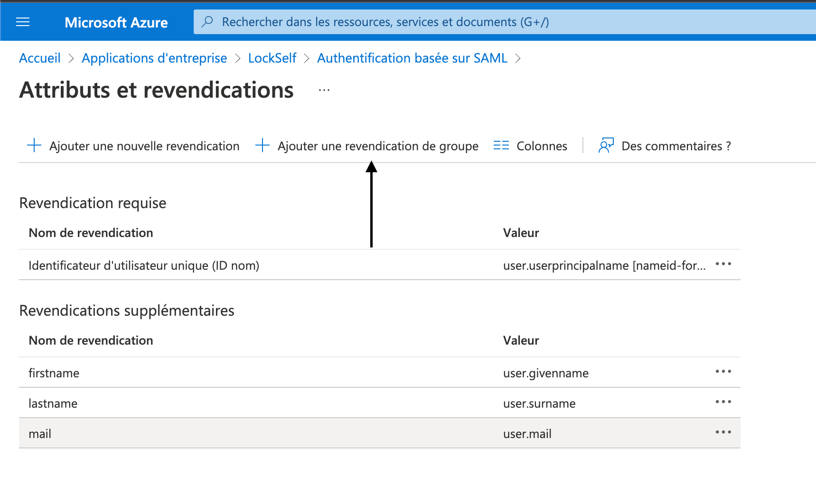Viewport: 816px width, 502px height.
Task: Return to Authentification basée sur SAML
Action: [412, 58]
